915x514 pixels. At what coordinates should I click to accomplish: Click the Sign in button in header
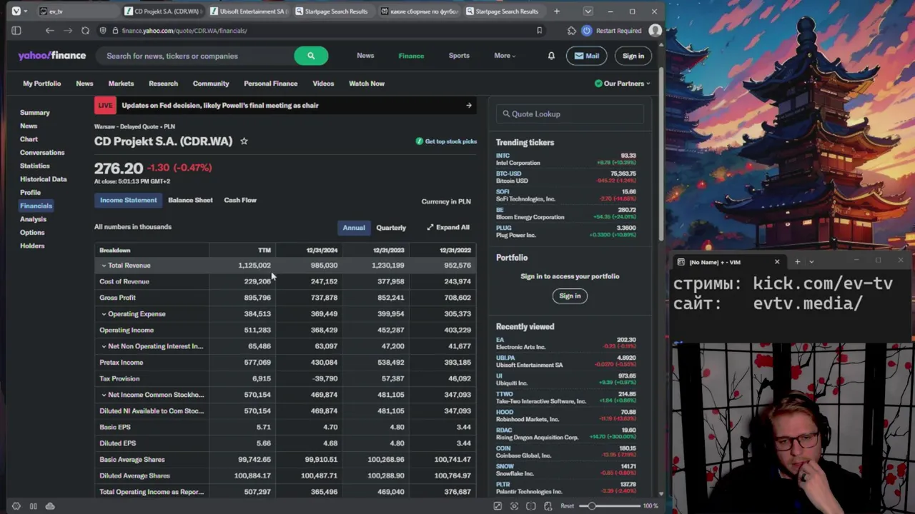(x=633, y=56)
